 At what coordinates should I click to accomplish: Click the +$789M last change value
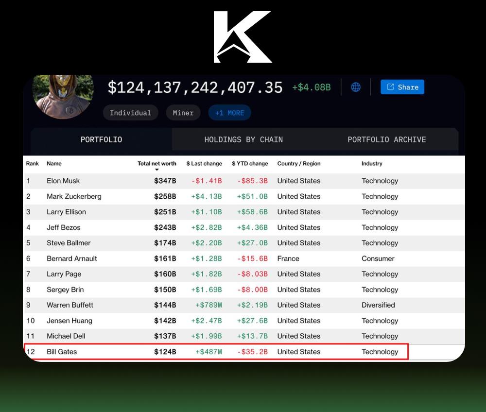(208, 305)
